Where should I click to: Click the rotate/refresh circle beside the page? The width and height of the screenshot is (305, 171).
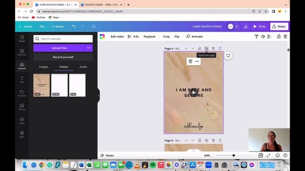point(228,56)
